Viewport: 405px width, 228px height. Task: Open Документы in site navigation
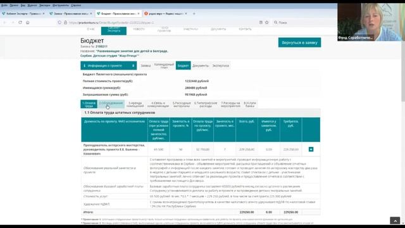click(218, 29)
